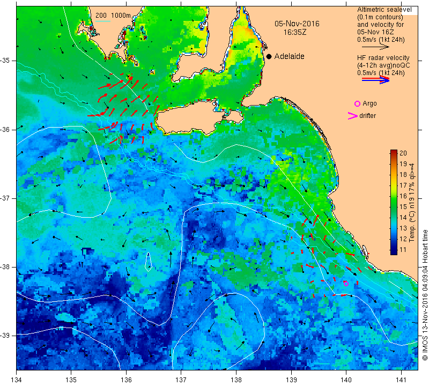This screenshot has width=429, height=386.
Task: Click the 139 longitude axis label
Action: (291, 380)
